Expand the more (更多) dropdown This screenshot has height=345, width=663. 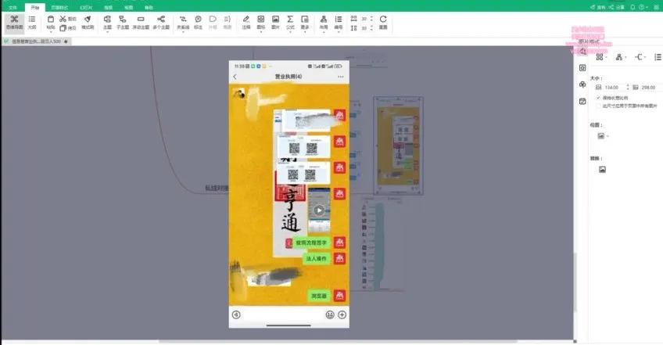304,21
